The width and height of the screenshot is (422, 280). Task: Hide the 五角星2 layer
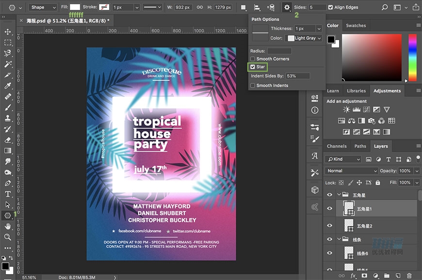click(330, 226)
